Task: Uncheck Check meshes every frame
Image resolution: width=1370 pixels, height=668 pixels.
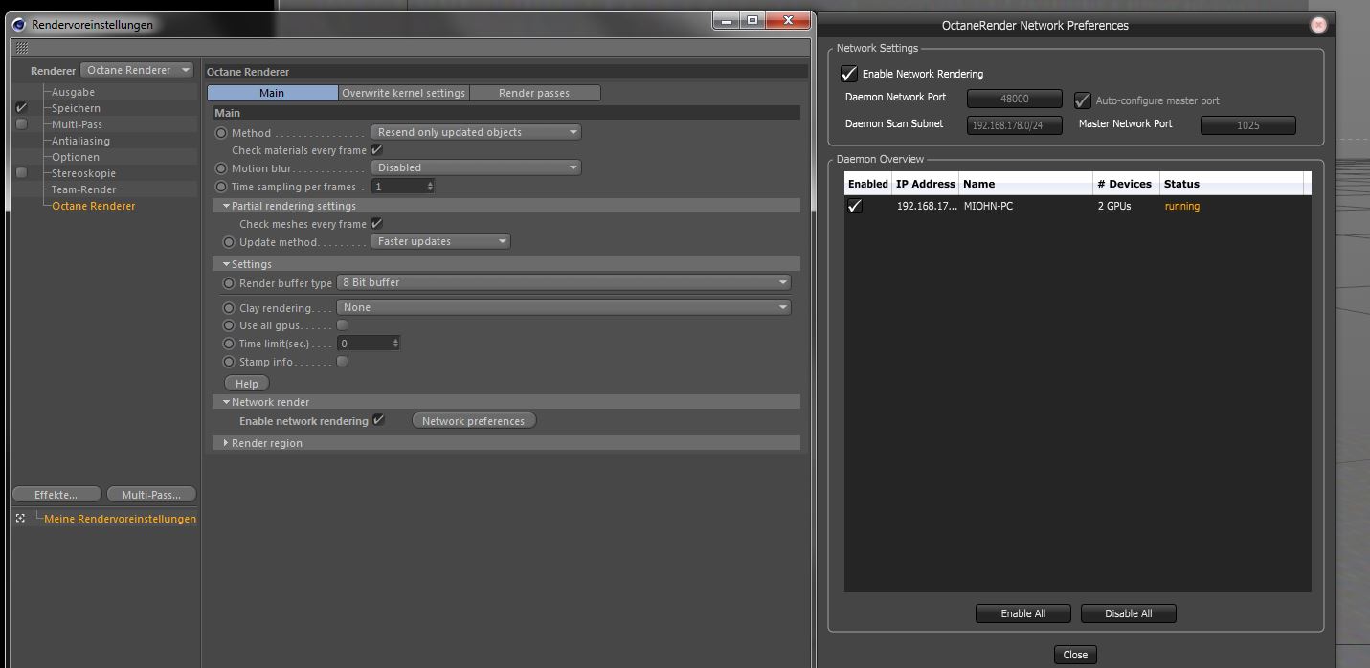Action: [376, 224]
